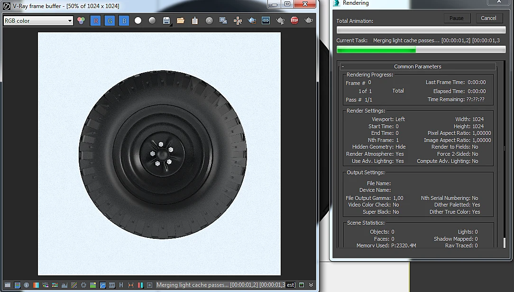Clear the frame buffer image icon
This screenshot has width=514, height=292.
209,21
